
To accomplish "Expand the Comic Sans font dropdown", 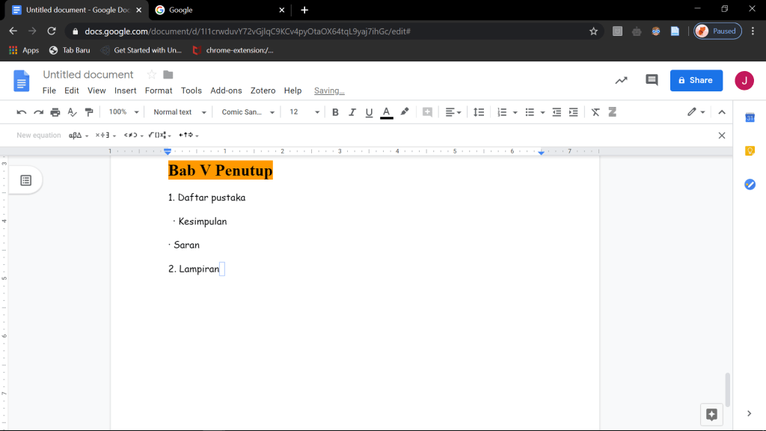I will tap(248, 112).
